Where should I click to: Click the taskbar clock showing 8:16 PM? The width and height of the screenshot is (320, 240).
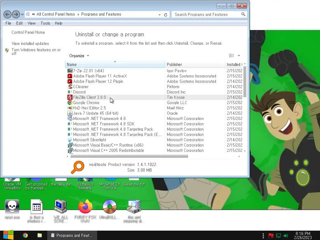[303, 236]
